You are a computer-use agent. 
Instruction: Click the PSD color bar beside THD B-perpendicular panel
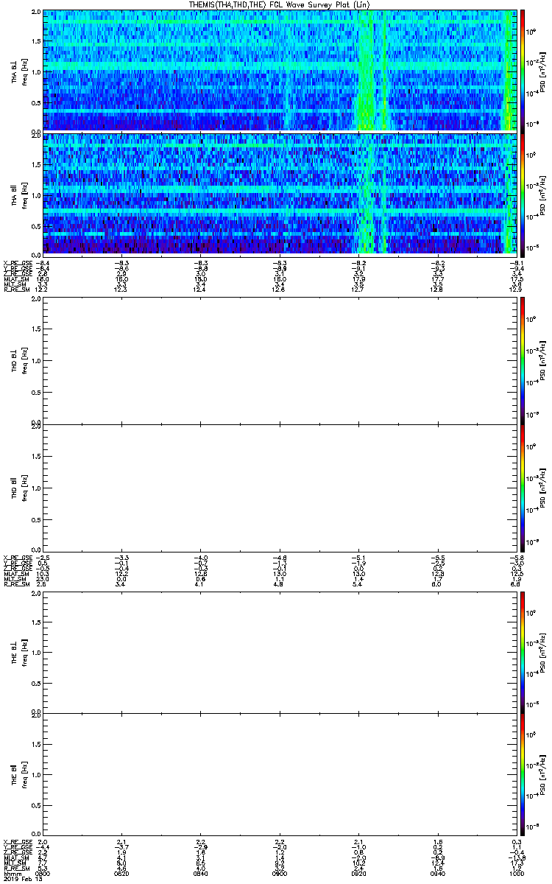[x=523, y=360]
